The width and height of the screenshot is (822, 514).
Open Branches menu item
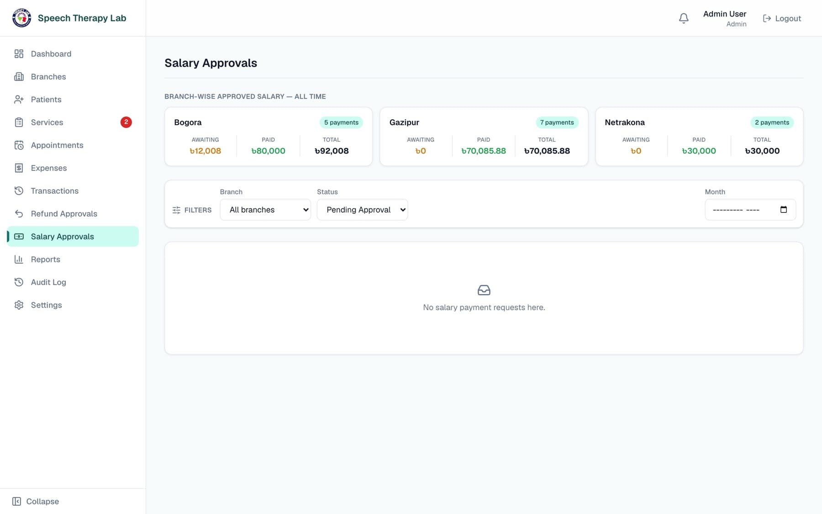coord(73,77)
